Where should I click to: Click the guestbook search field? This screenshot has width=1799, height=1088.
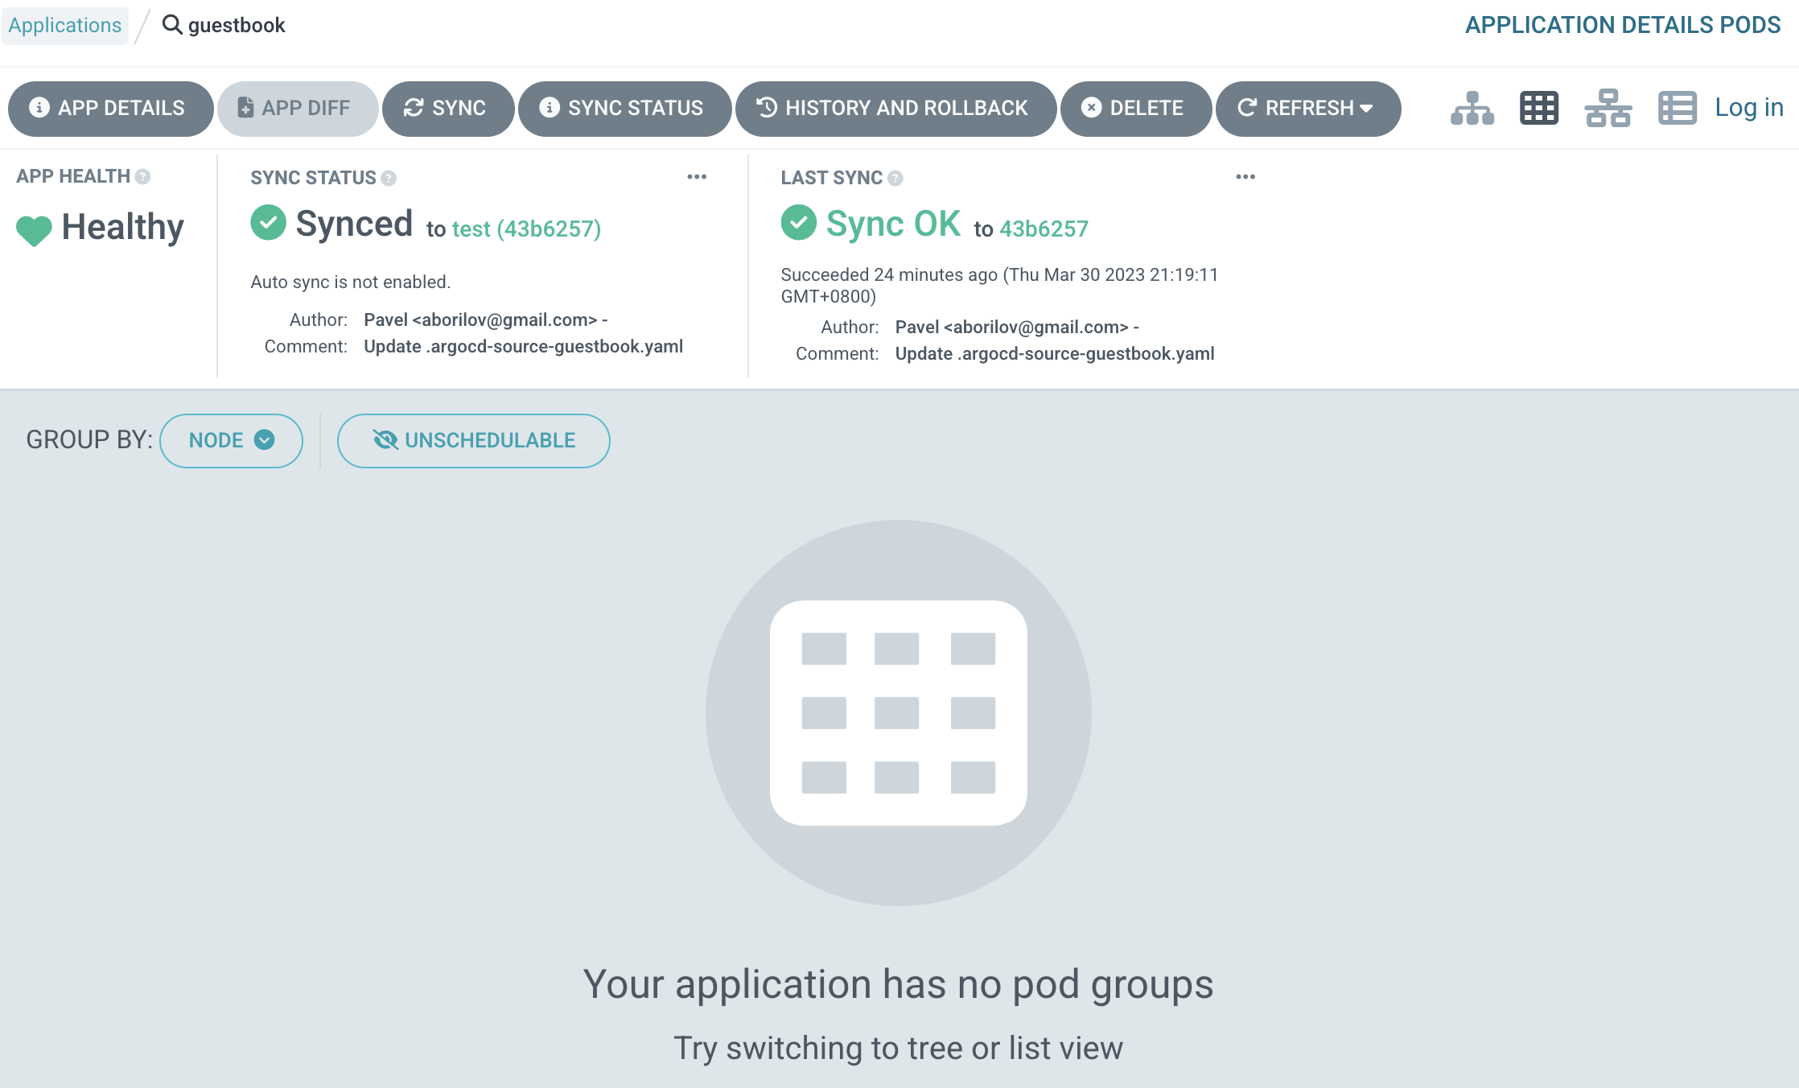tap(237, 25)
